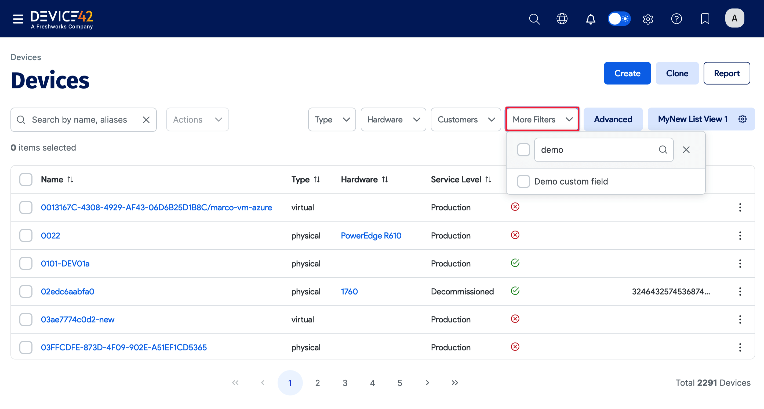Click the help question mark icon
The height and width of the screenshot is (409, 764).
[x=676, y=19]
